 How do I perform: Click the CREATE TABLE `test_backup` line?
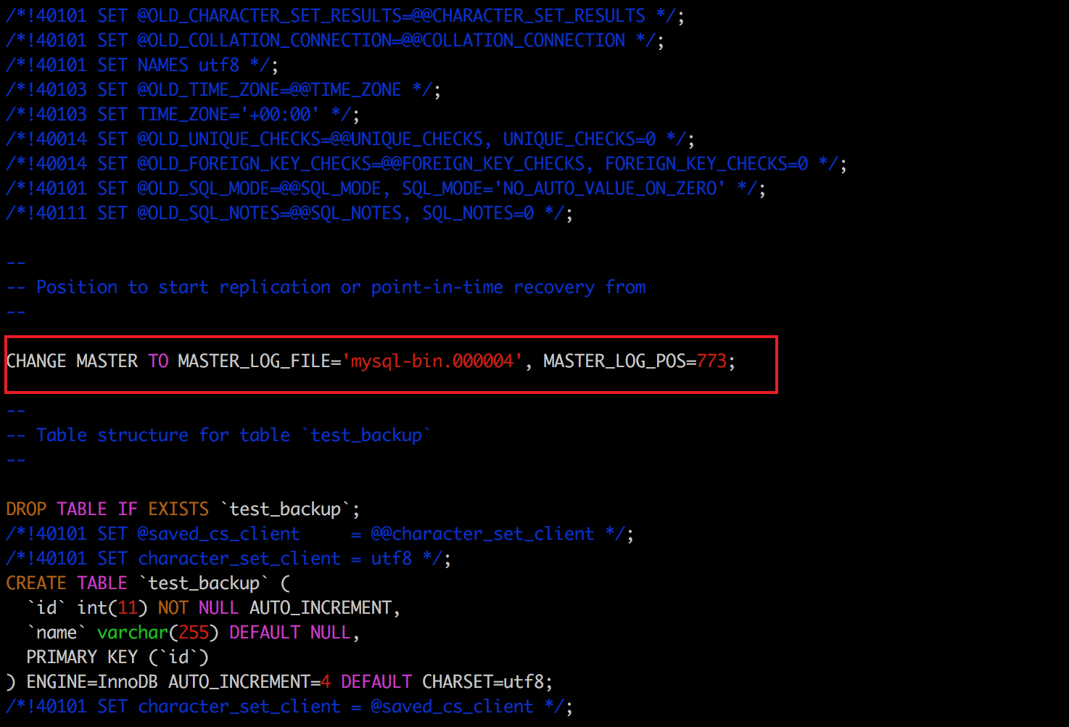(148, 583)
